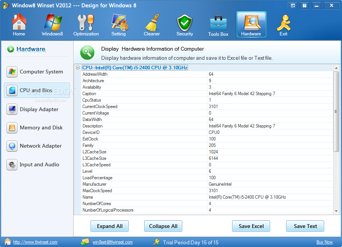Select the NumberOfLogicalProcessors row
Screen dimensions: 342x247
[207, 210]
